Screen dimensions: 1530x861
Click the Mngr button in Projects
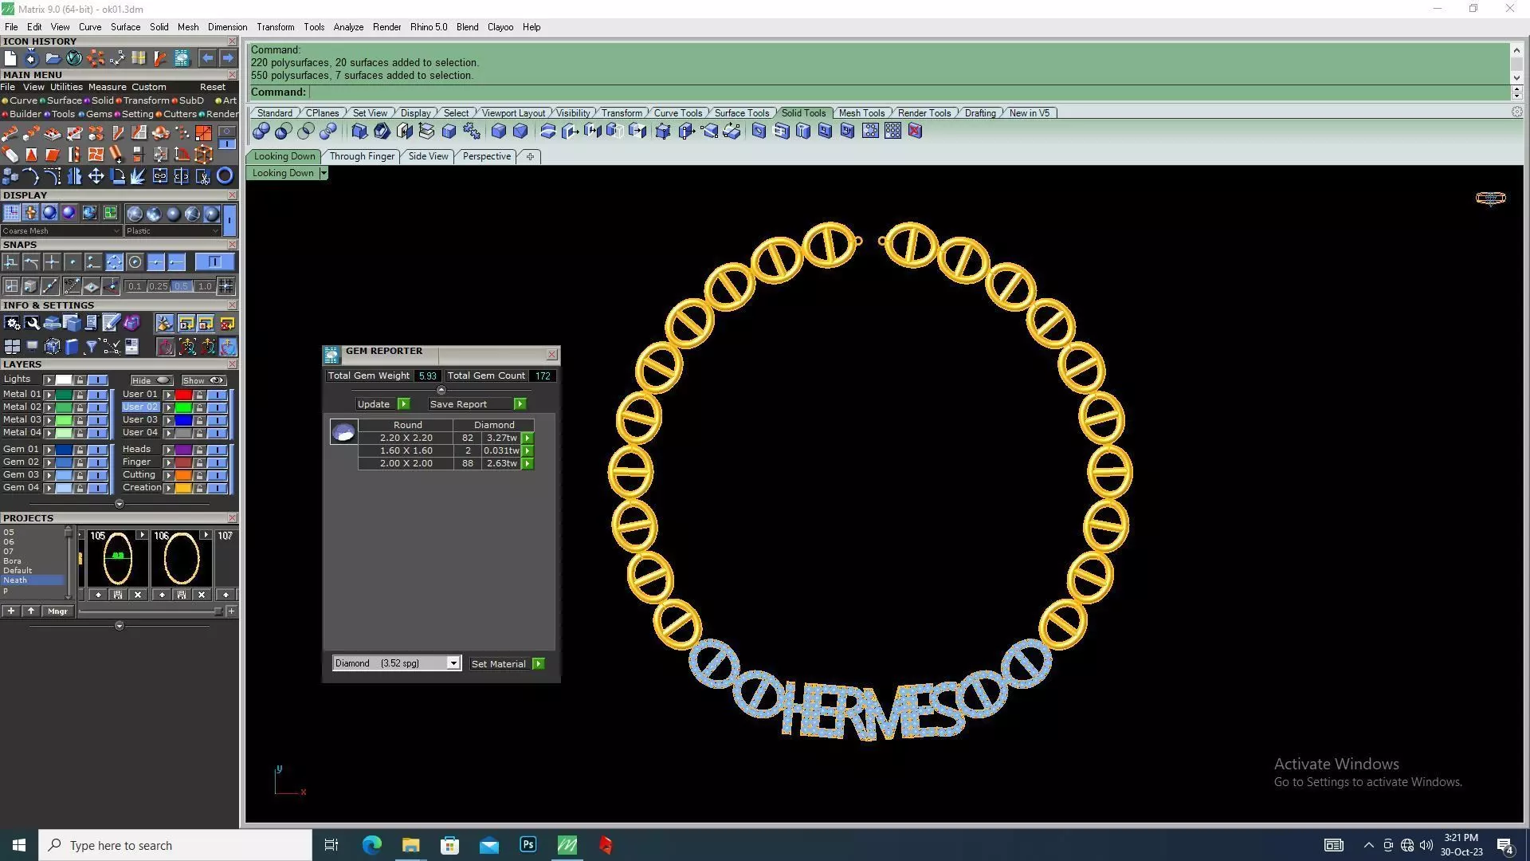coord(57,611)
